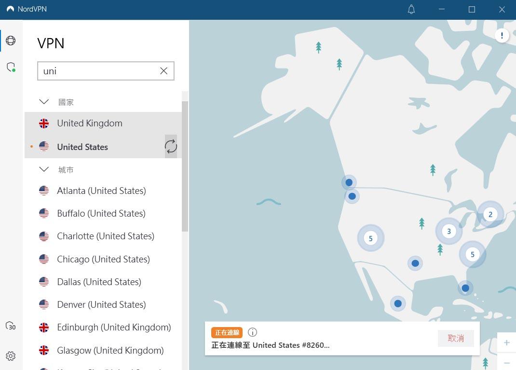Click the west coast cluster marker 5
The image size is (516, 370).
click(x=370, y=238)
